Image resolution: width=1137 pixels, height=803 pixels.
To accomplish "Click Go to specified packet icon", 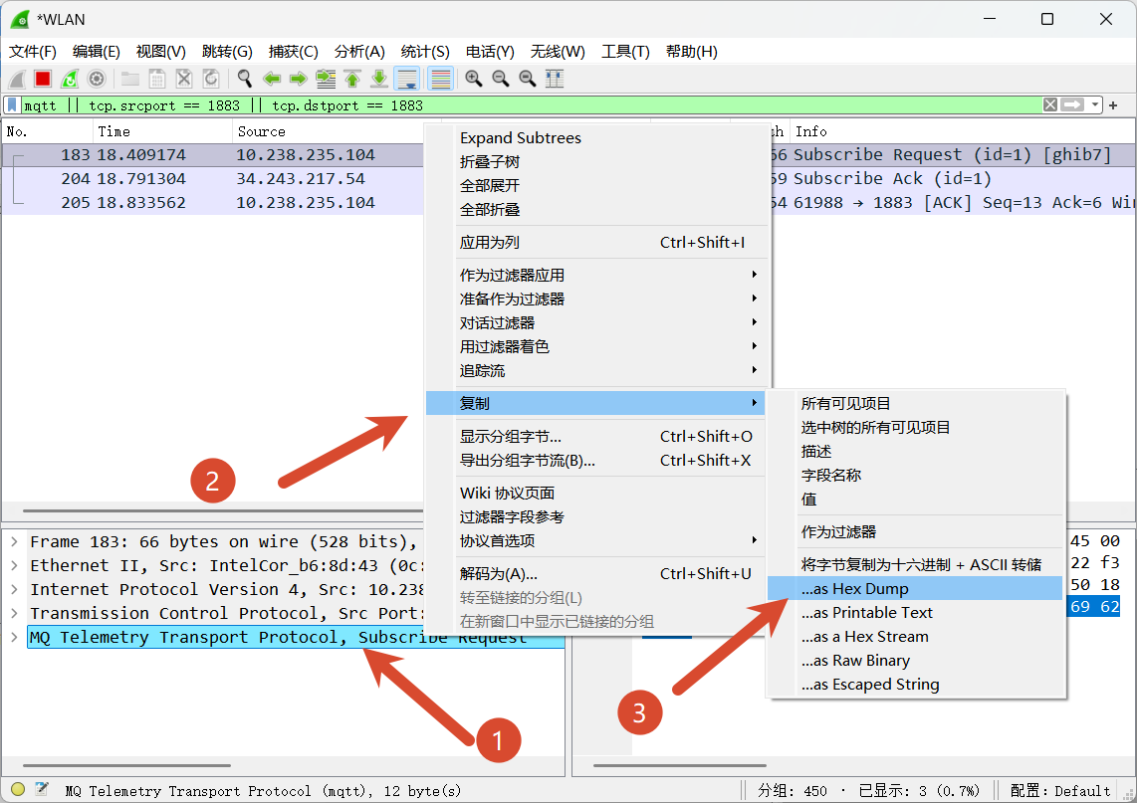I will [x=326, y=79].
